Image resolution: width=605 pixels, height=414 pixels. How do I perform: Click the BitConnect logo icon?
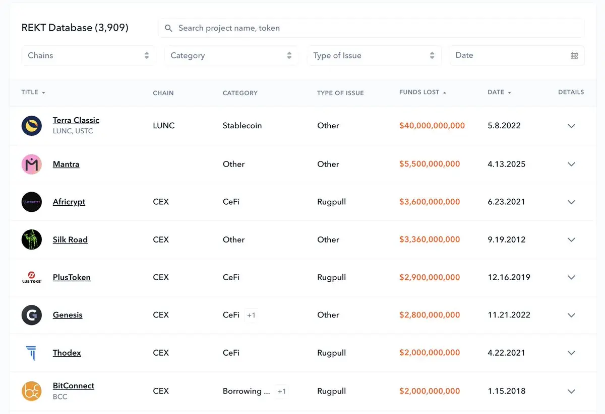31,391
